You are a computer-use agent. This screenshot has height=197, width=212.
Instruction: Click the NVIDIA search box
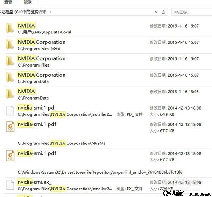point(192,12)
